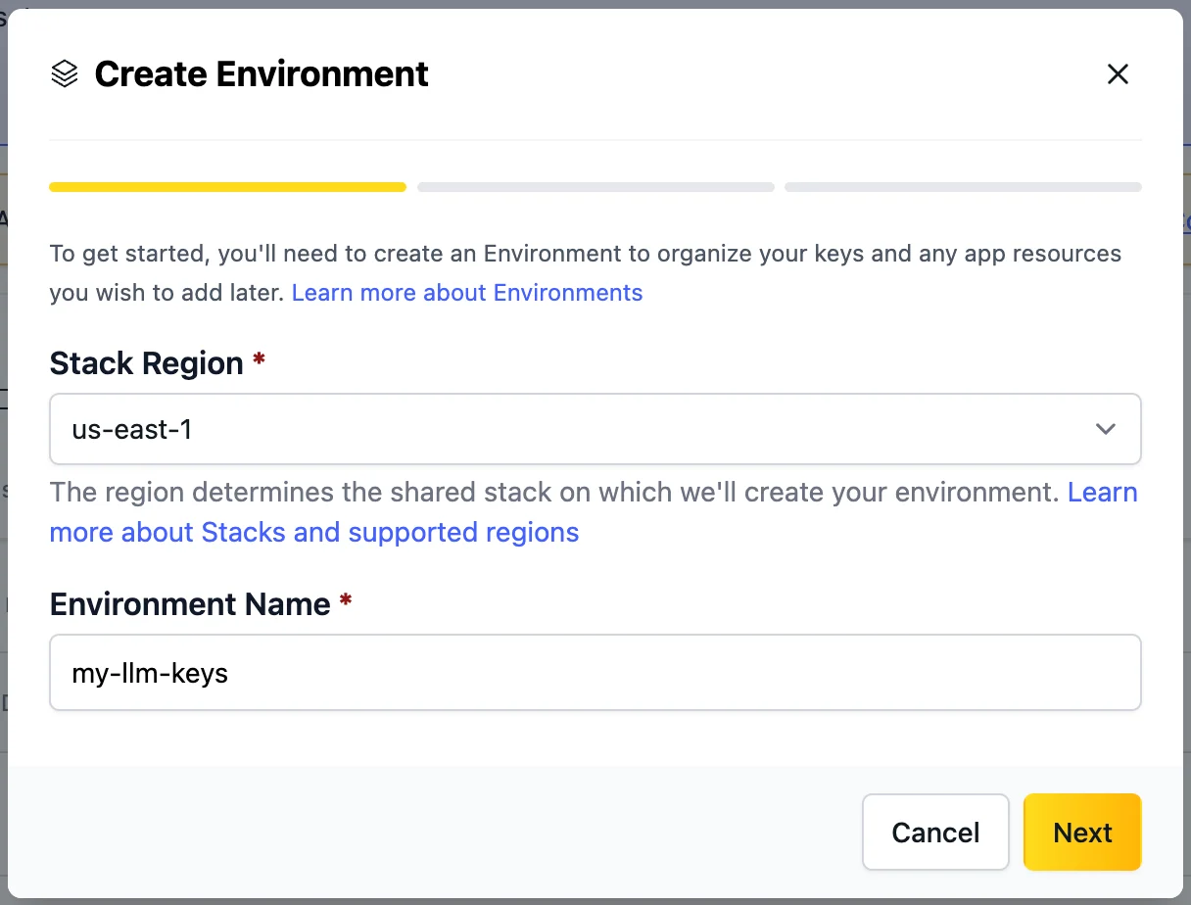Click the Environment Name label

[x=190, y=604]
